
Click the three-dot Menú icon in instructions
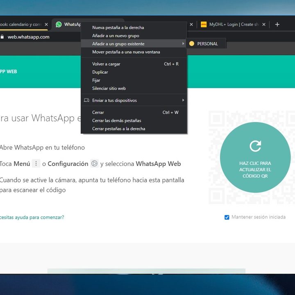36,163
